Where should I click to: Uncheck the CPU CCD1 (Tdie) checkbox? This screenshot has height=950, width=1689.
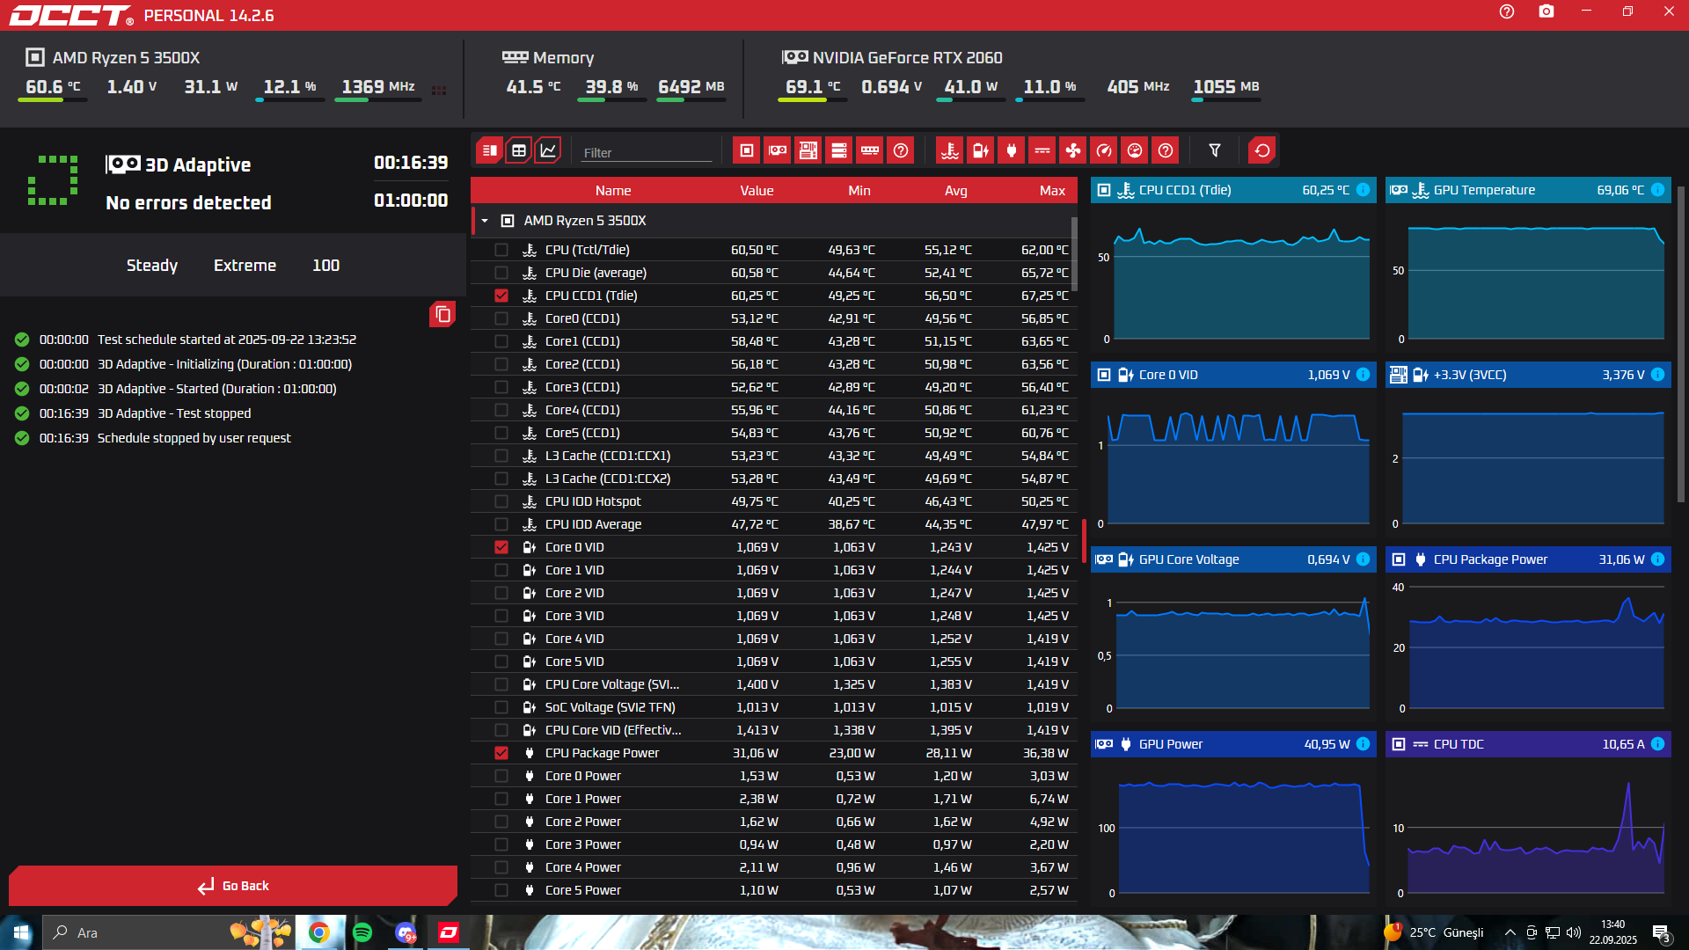point(501,296)
